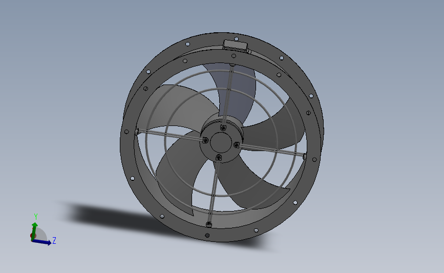The height and width of the screenshot is (273, 444).
Task: Click the blue Z axis arrow on triad
Action: click(42, 242)
